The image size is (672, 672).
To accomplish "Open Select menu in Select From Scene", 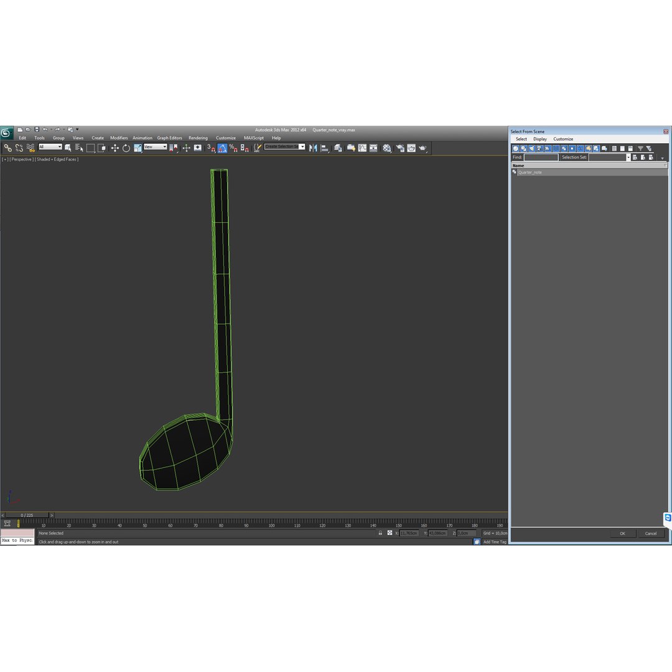I will click(x=521, y=139).
